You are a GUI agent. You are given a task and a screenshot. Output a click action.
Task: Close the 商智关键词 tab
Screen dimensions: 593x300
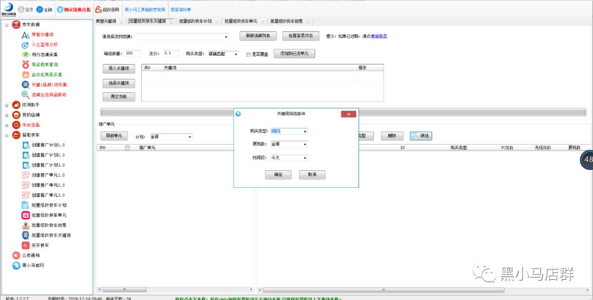[121, 22]
